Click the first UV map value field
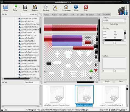This screenshot has height=112, width=130. (108, 43)
